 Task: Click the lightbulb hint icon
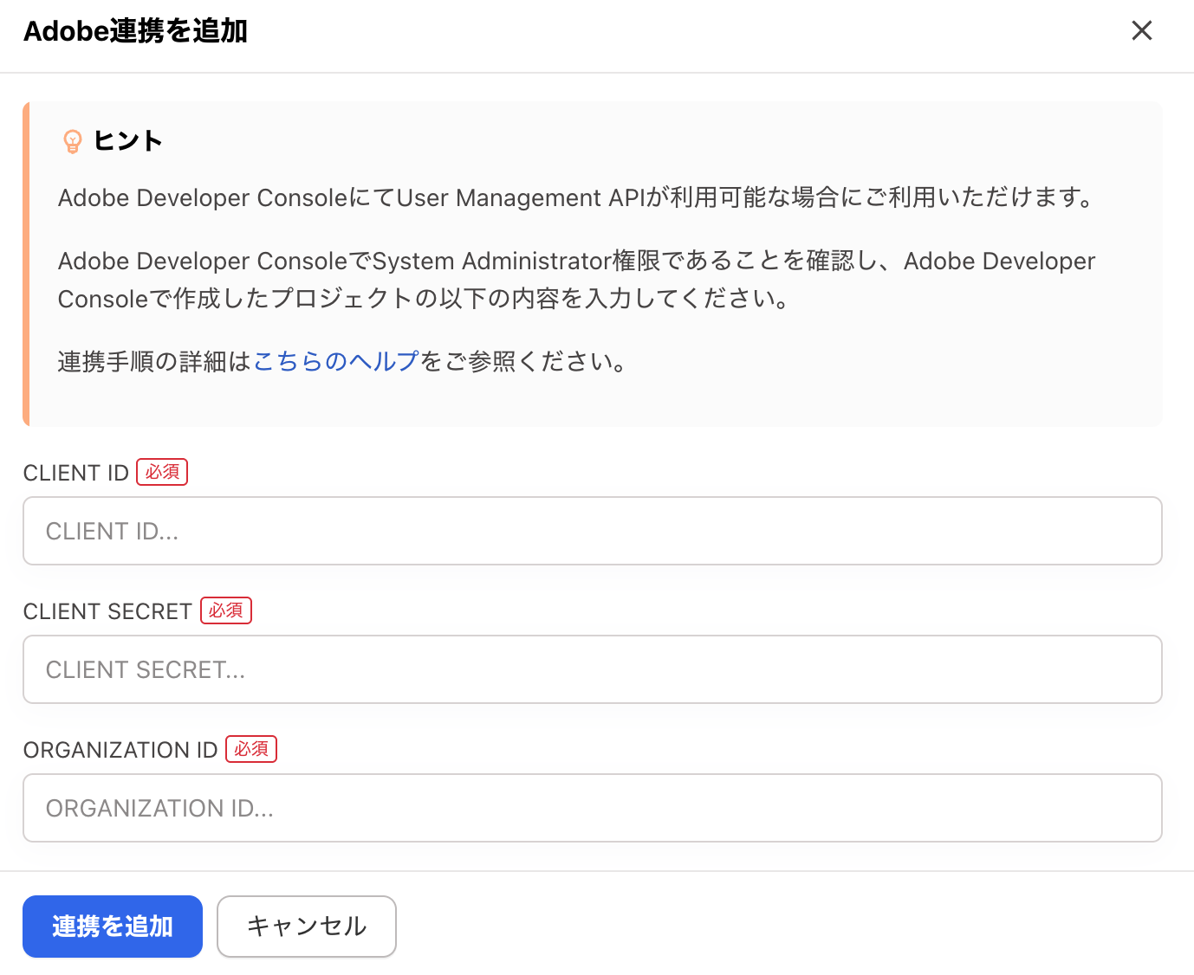pyautogui.click(x=73, y=140)
